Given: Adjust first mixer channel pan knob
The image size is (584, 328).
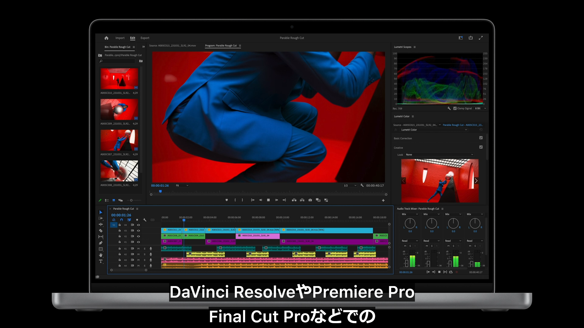Looking at the screenshot, I should point(410,224).
